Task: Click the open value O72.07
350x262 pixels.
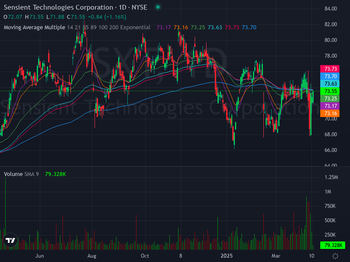Action: (13, 17)
